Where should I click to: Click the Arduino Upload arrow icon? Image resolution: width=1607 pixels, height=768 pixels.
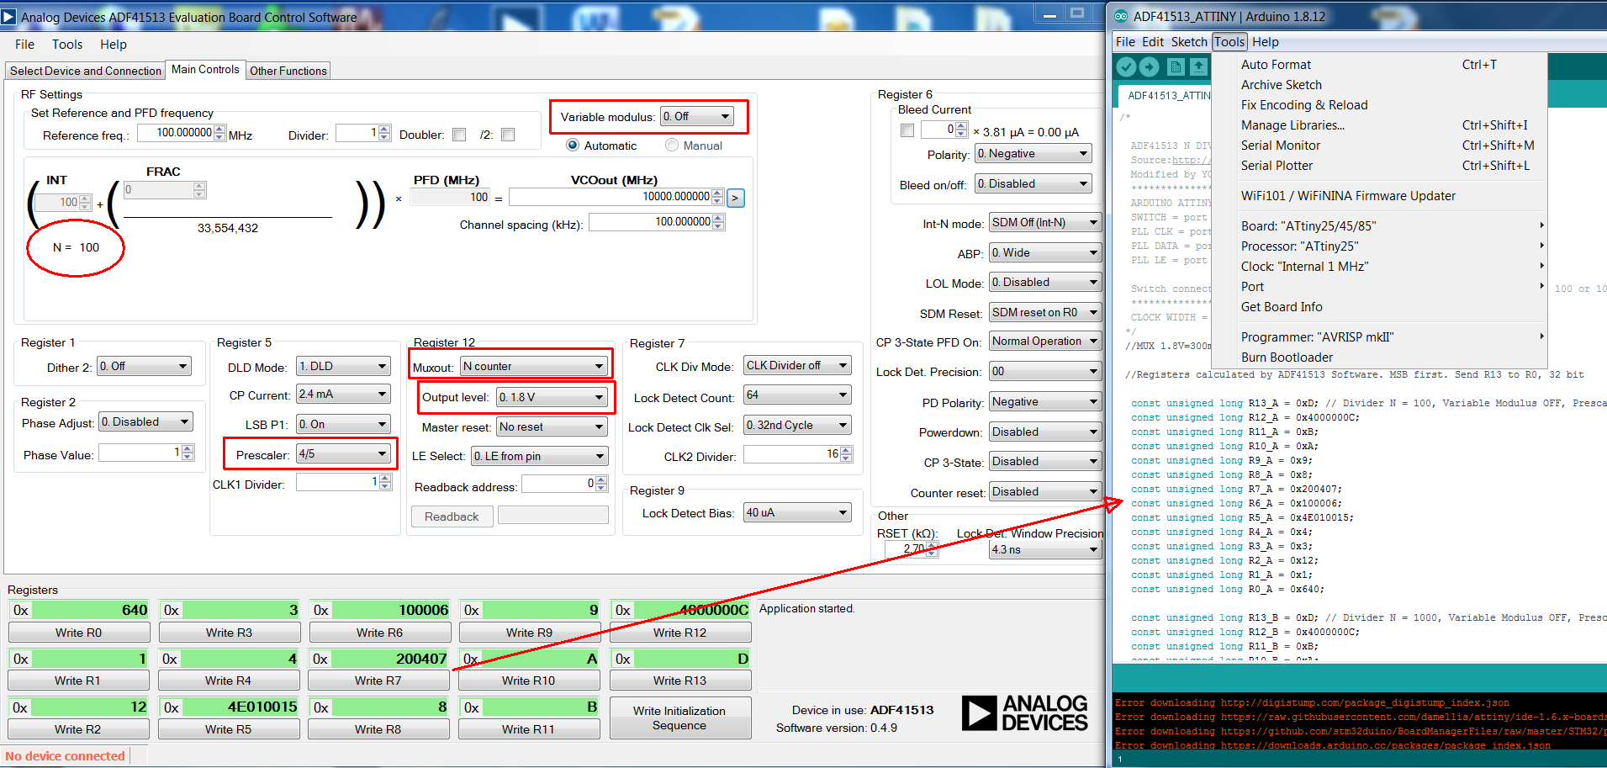1149,66
